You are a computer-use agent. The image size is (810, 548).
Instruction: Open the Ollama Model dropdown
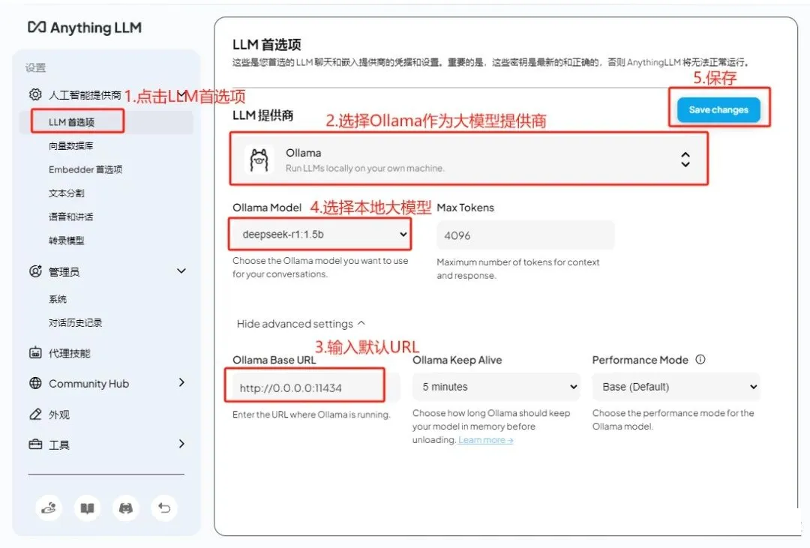[321, 235]
